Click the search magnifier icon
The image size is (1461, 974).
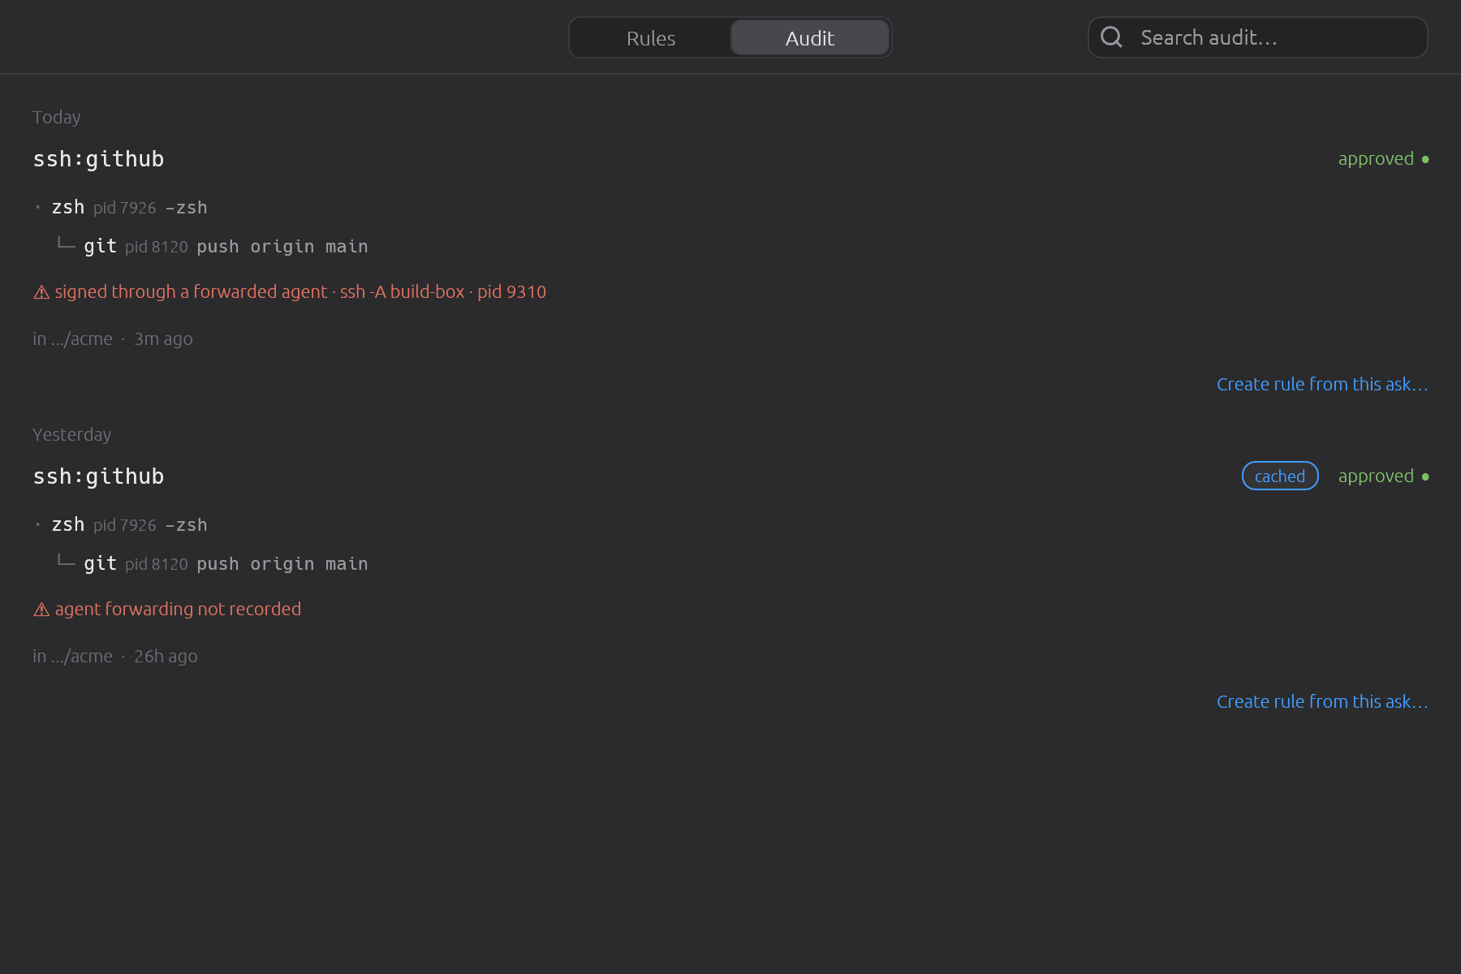[1111, 37]
